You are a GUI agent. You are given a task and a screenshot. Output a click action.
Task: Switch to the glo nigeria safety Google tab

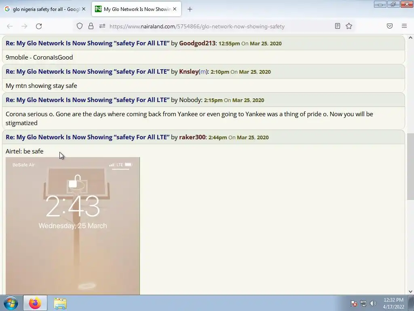point(45,9)
